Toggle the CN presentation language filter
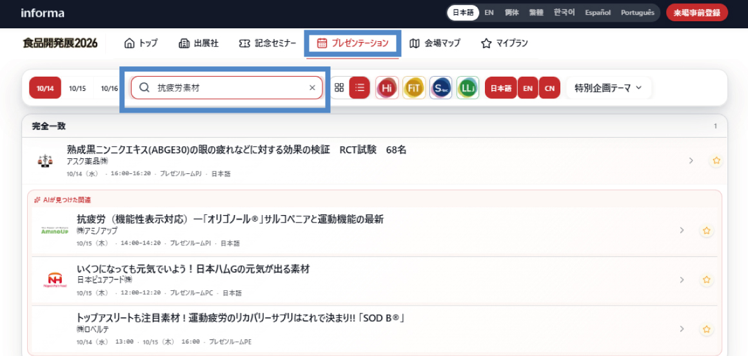748x356 pixels. point(549,88)
